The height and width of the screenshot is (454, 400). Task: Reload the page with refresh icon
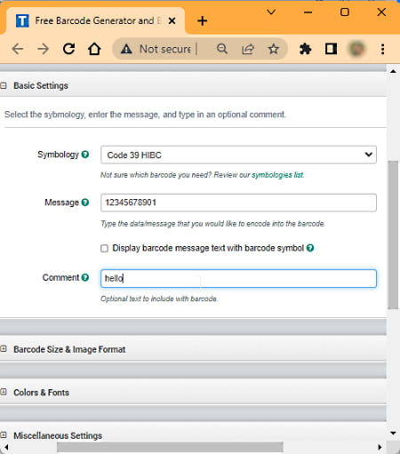pos(68,49)
